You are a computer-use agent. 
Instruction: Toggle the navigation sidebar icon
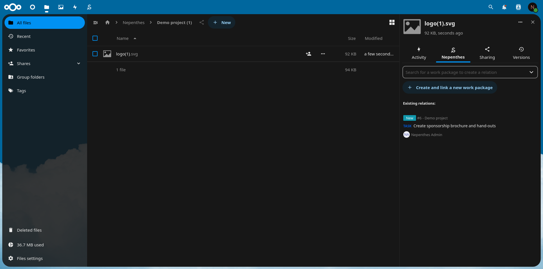[96, 23]
